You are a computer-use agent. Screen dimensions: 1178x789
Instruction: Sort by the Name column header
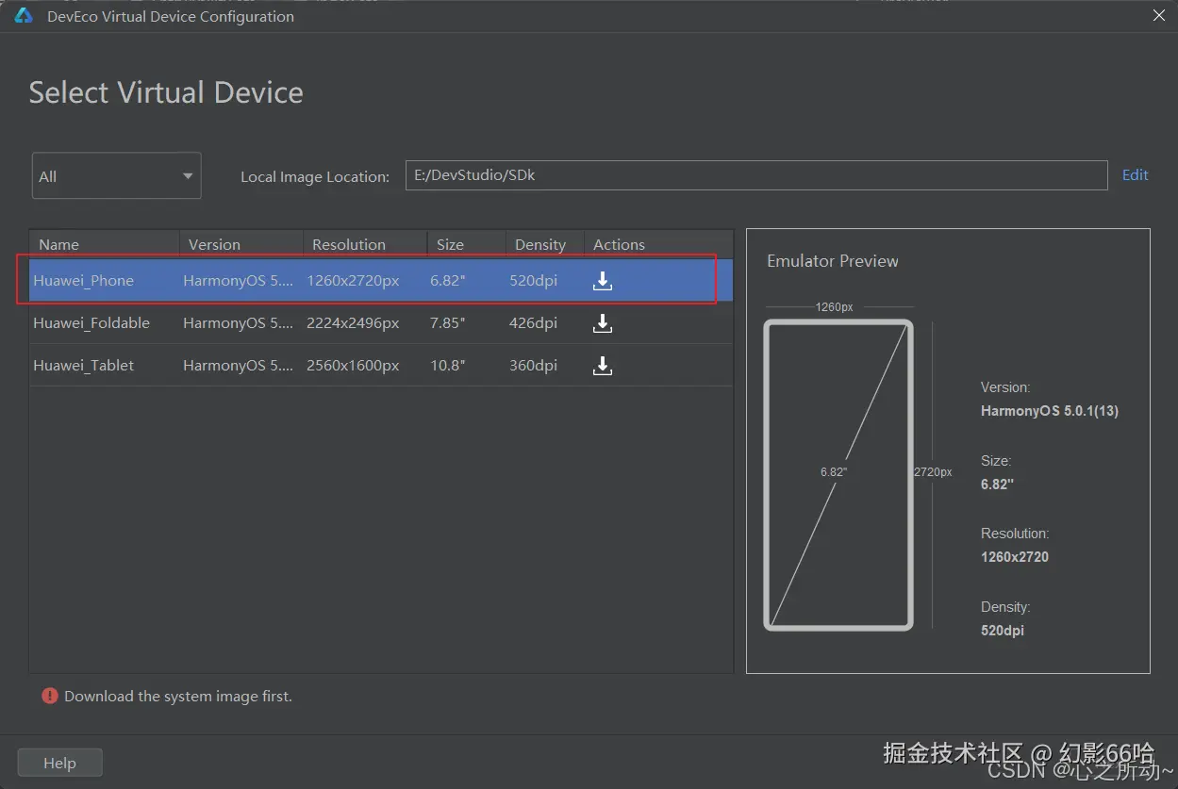(x=104, y=244)
